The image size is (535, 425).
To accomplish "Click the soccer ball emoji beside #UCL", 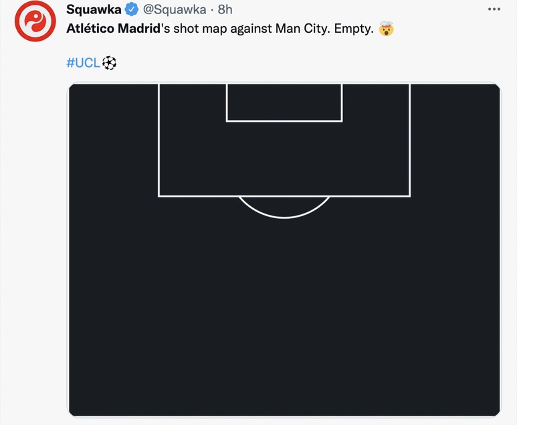I will click(109, 64).
